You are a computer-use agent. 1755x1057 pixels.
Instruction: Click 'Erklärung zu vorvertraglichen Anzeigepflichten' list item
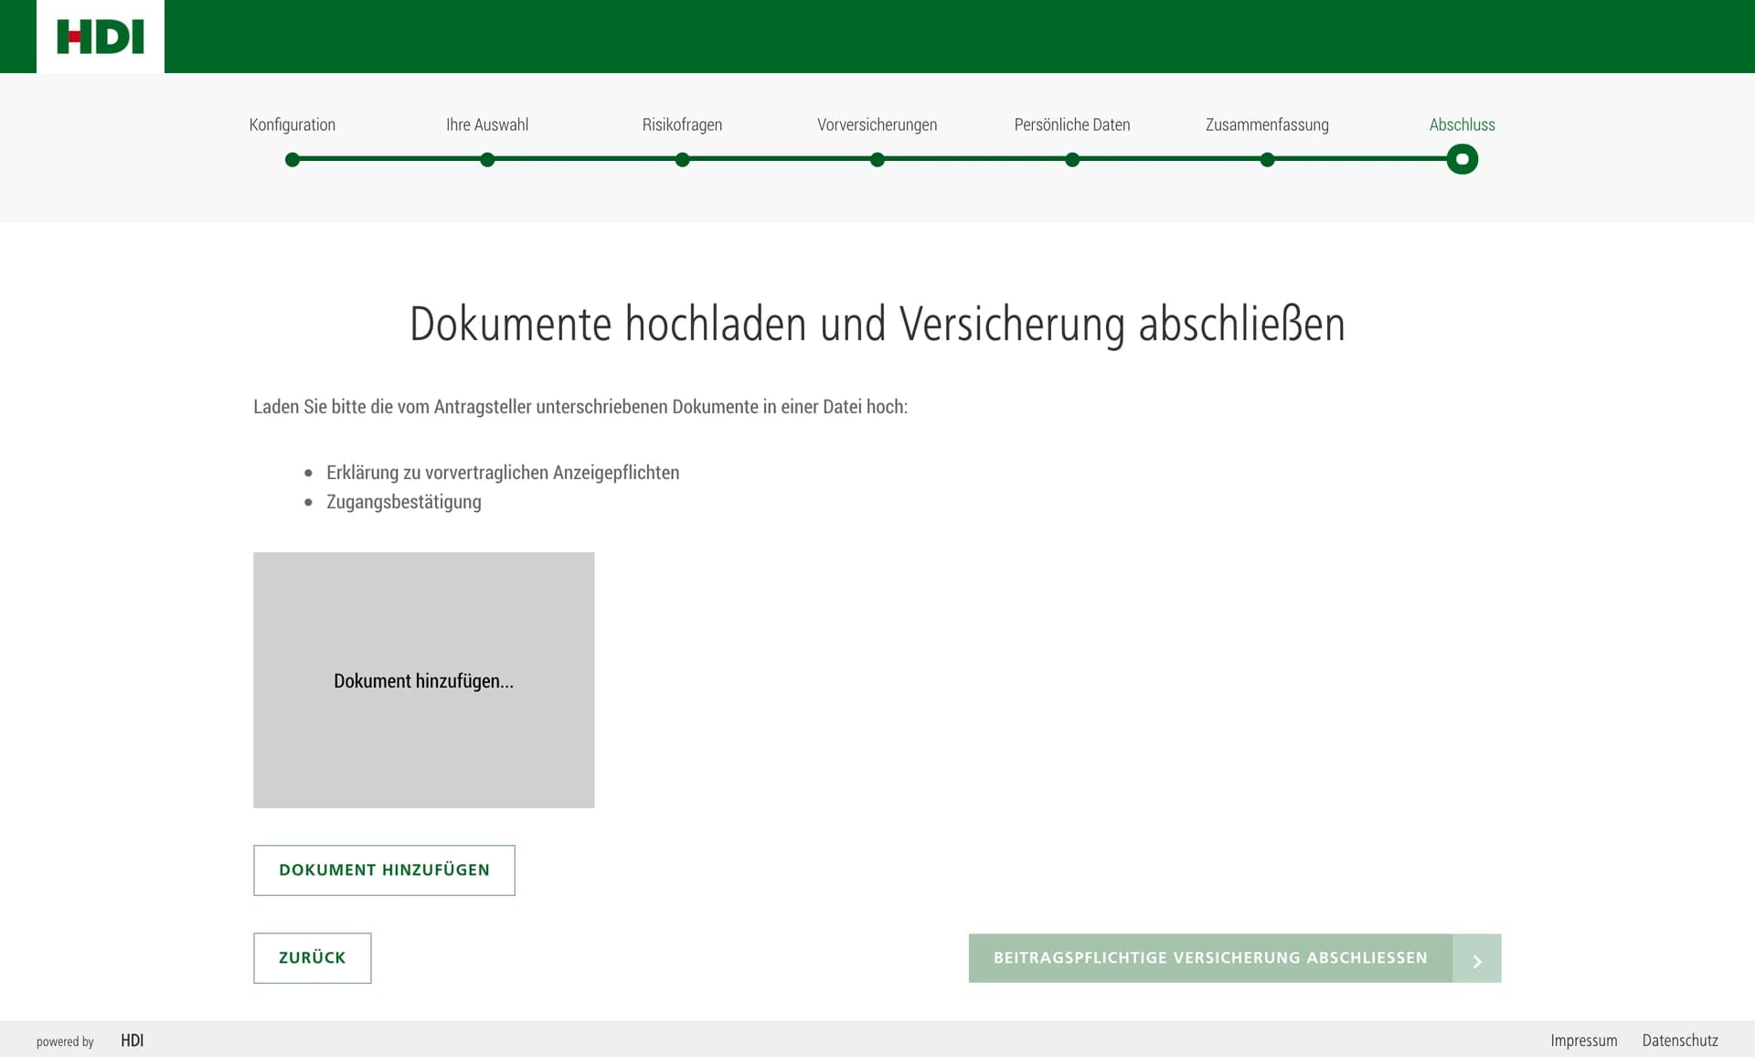503,473
